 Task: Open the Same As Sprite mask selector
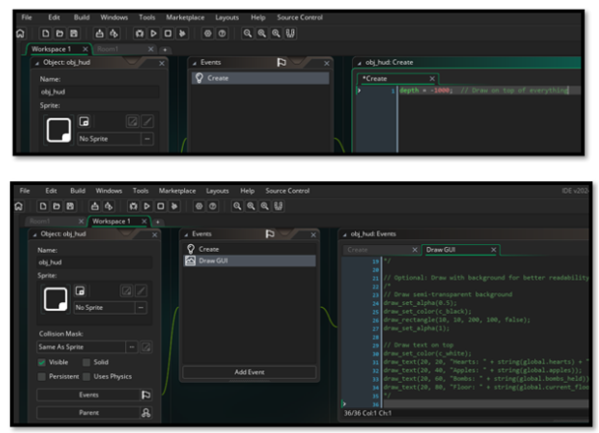80,347
